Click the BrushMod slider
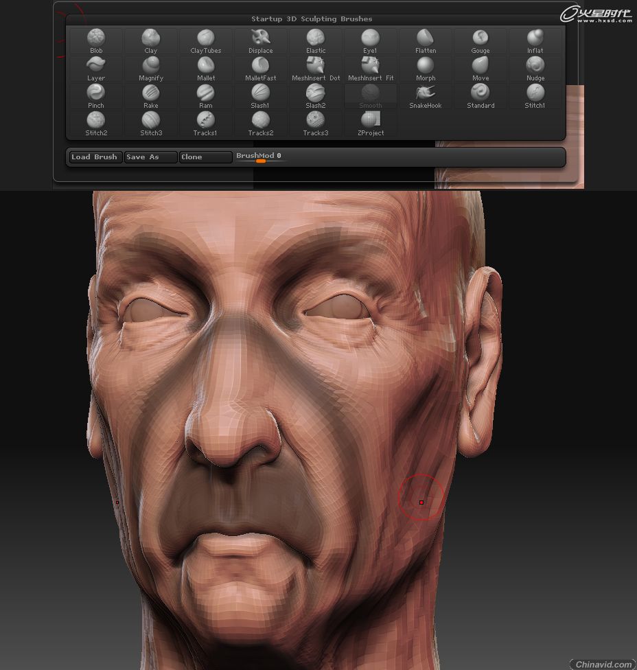The width and height of the screenshot is (637, 670). coord(260,160)
